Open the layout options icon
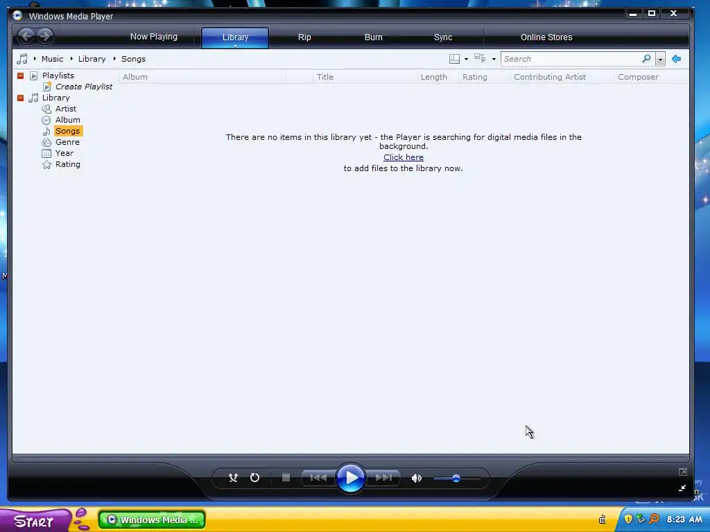The height and width of the screenshot is (532, 710). tap(454, 59)
